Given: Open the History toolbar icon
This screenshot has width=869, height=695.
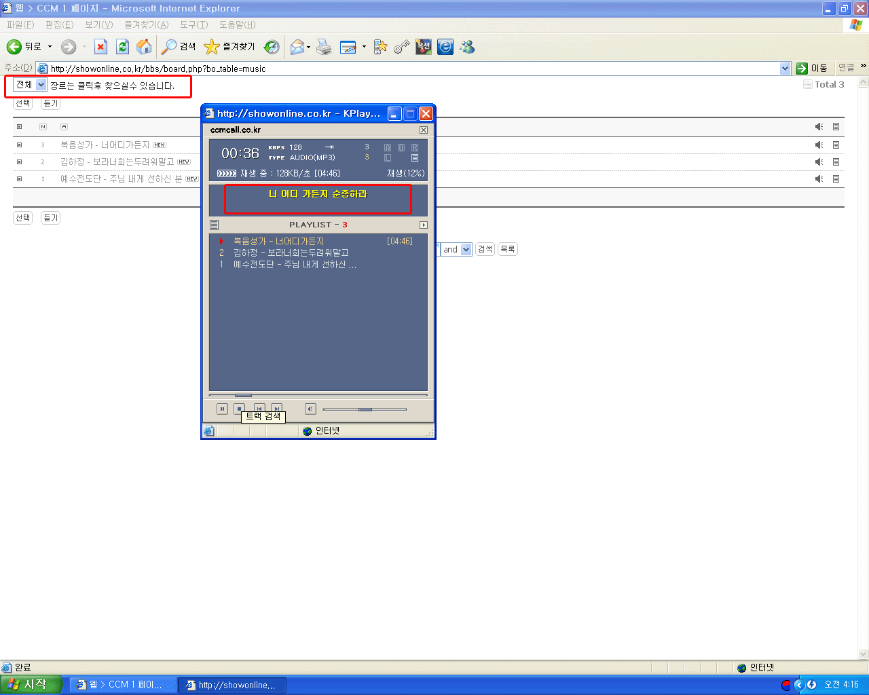Looking at the screenshot, I should pyautogui.click(x=272, y=46).
